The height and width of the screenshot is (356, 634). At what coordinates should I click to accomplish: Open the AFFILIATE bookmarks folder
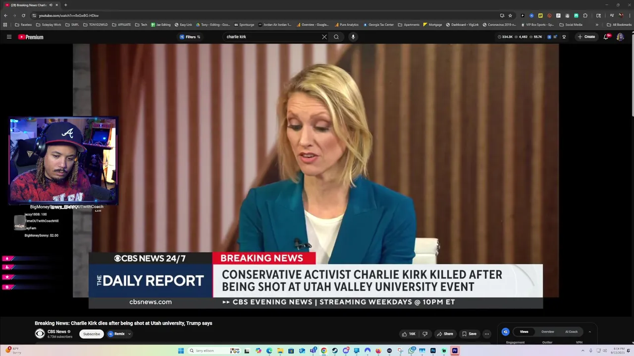pos(121,25)
